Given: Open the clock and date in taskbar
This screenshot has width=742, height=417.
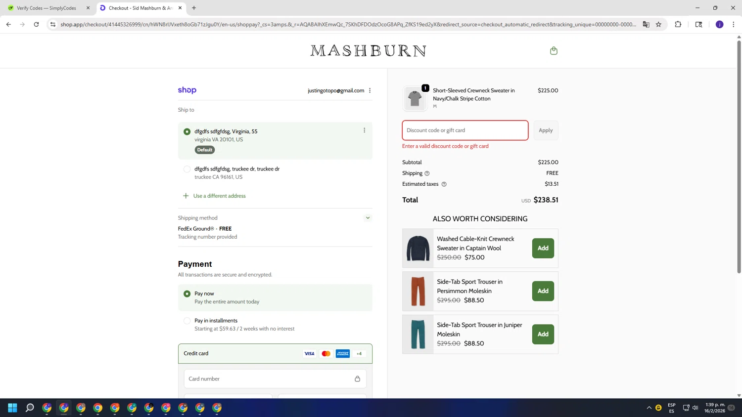Looking at the screenshot, I should click(715, 408).
